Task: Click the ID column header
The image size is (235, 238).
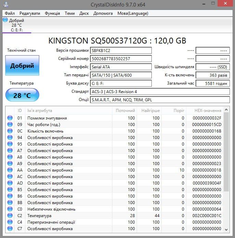Action: click(20, 111)
